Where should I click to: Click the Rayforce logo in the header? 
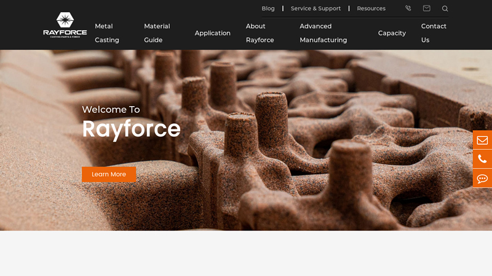[65, 25]
